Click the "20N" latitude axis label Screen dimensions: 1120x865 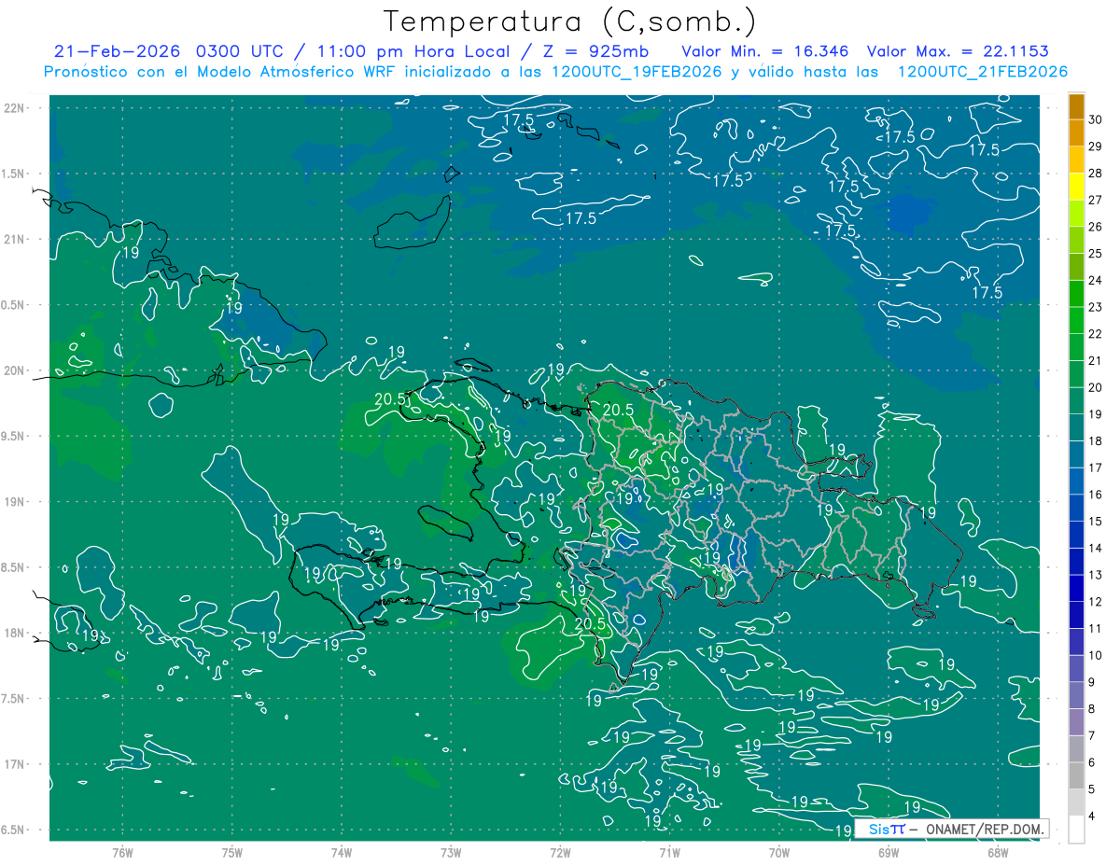click(14, 370)
